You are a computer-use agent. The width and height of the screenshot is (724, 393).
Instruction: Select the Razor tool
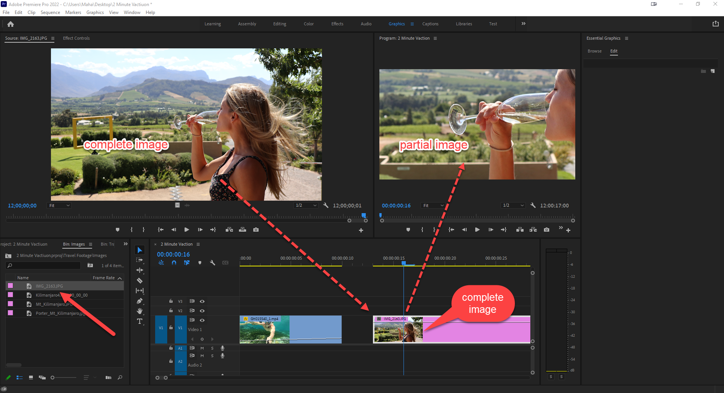pos(140,280)
